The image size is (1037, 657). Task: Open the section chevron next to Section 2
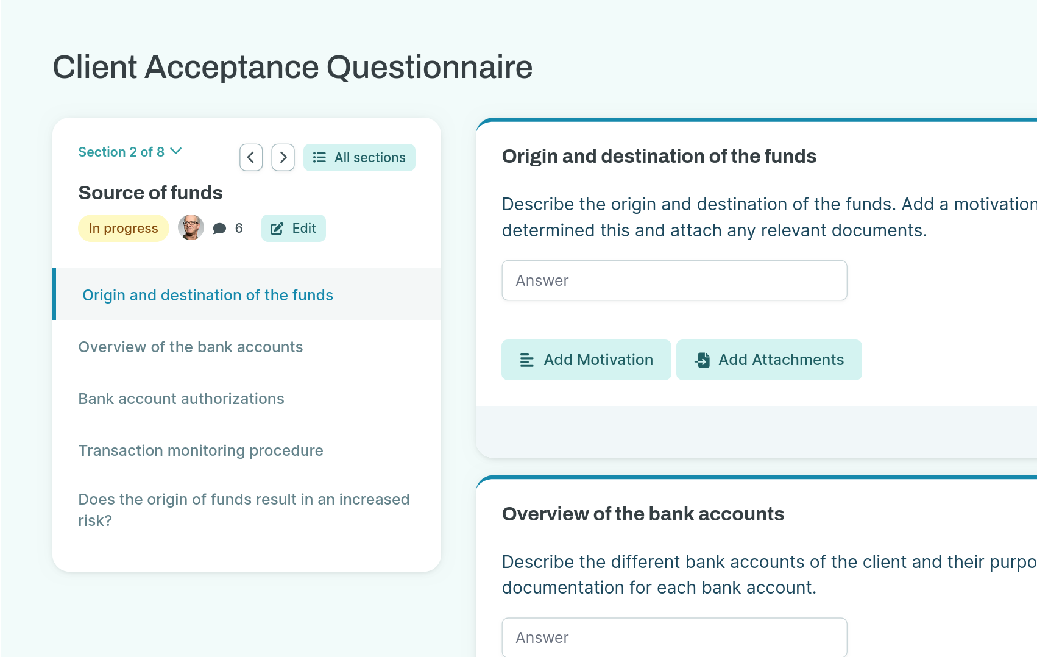pyautogui.click(x=176, y=151)
